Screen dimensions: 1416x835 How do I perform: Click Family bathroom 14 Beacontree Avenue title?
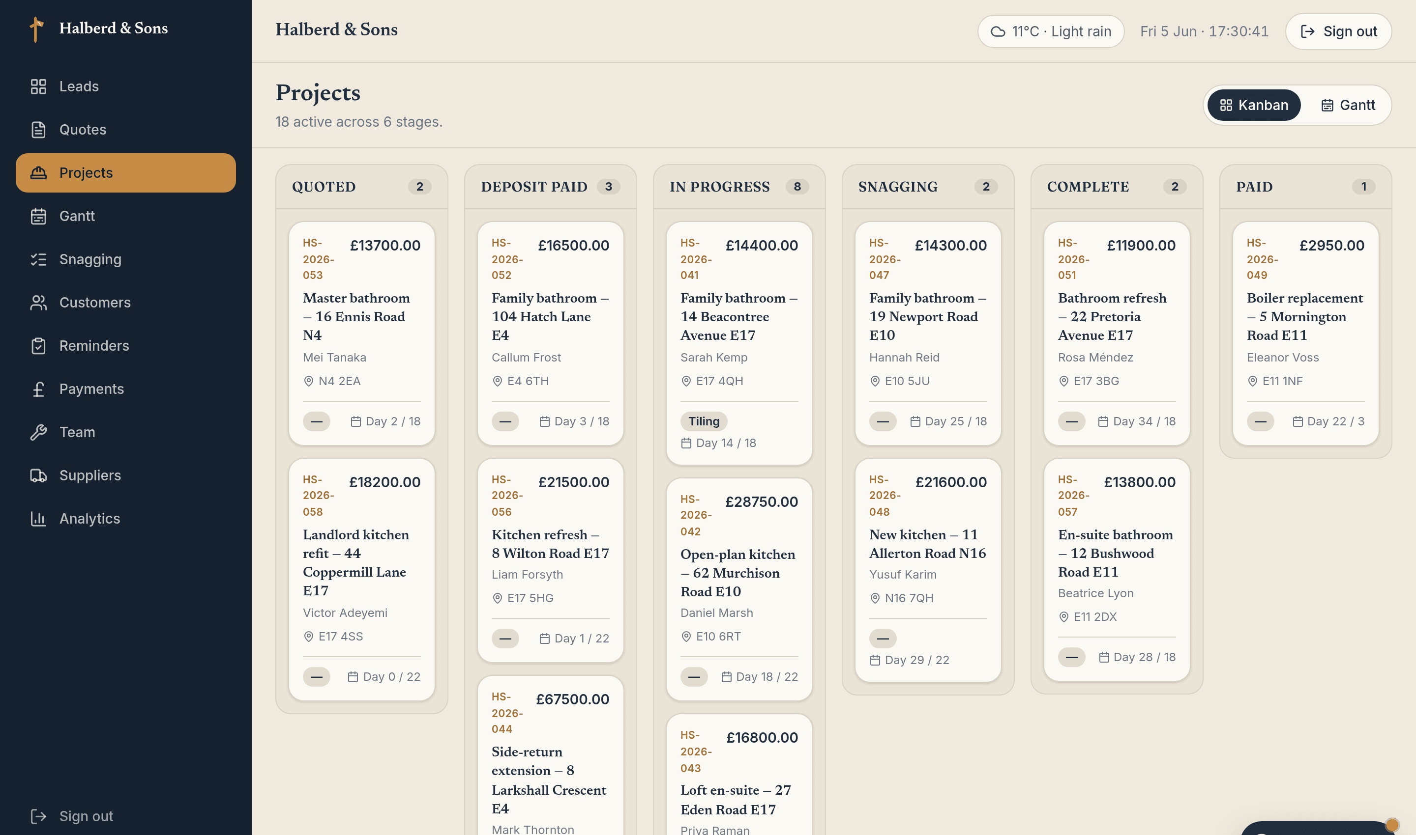tap(738, 317)
